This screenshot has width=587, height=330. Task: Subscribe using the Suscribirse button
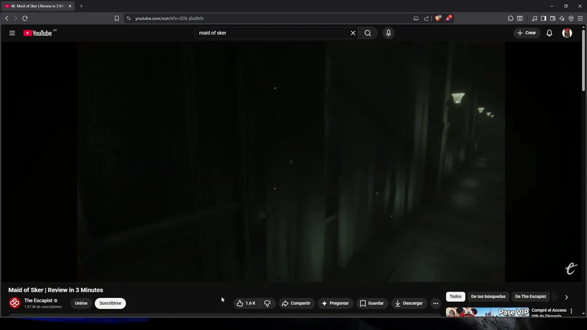click(111, 303)
